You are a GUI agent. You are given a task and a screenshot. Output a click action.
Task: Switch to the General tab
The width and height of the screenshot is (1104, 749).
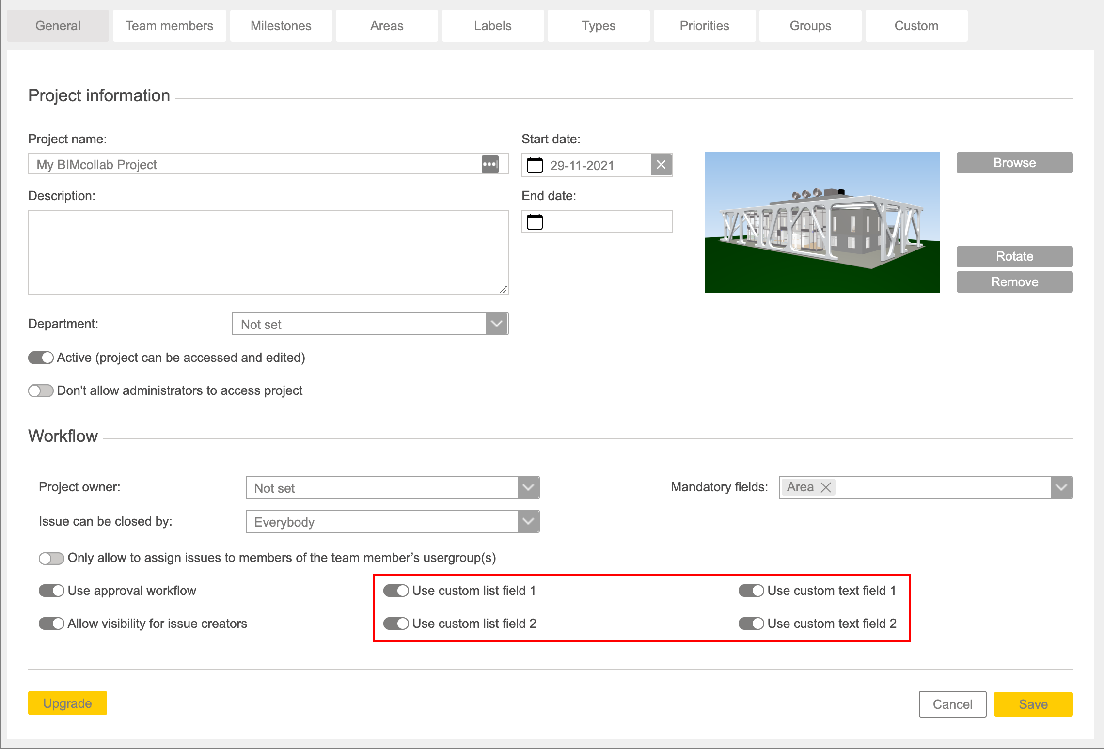[x=58, y=26]
